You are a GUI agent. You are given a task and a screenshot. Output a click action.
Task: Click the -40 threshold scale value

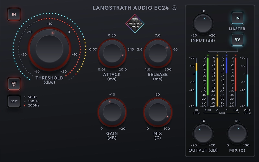point(37,72)
